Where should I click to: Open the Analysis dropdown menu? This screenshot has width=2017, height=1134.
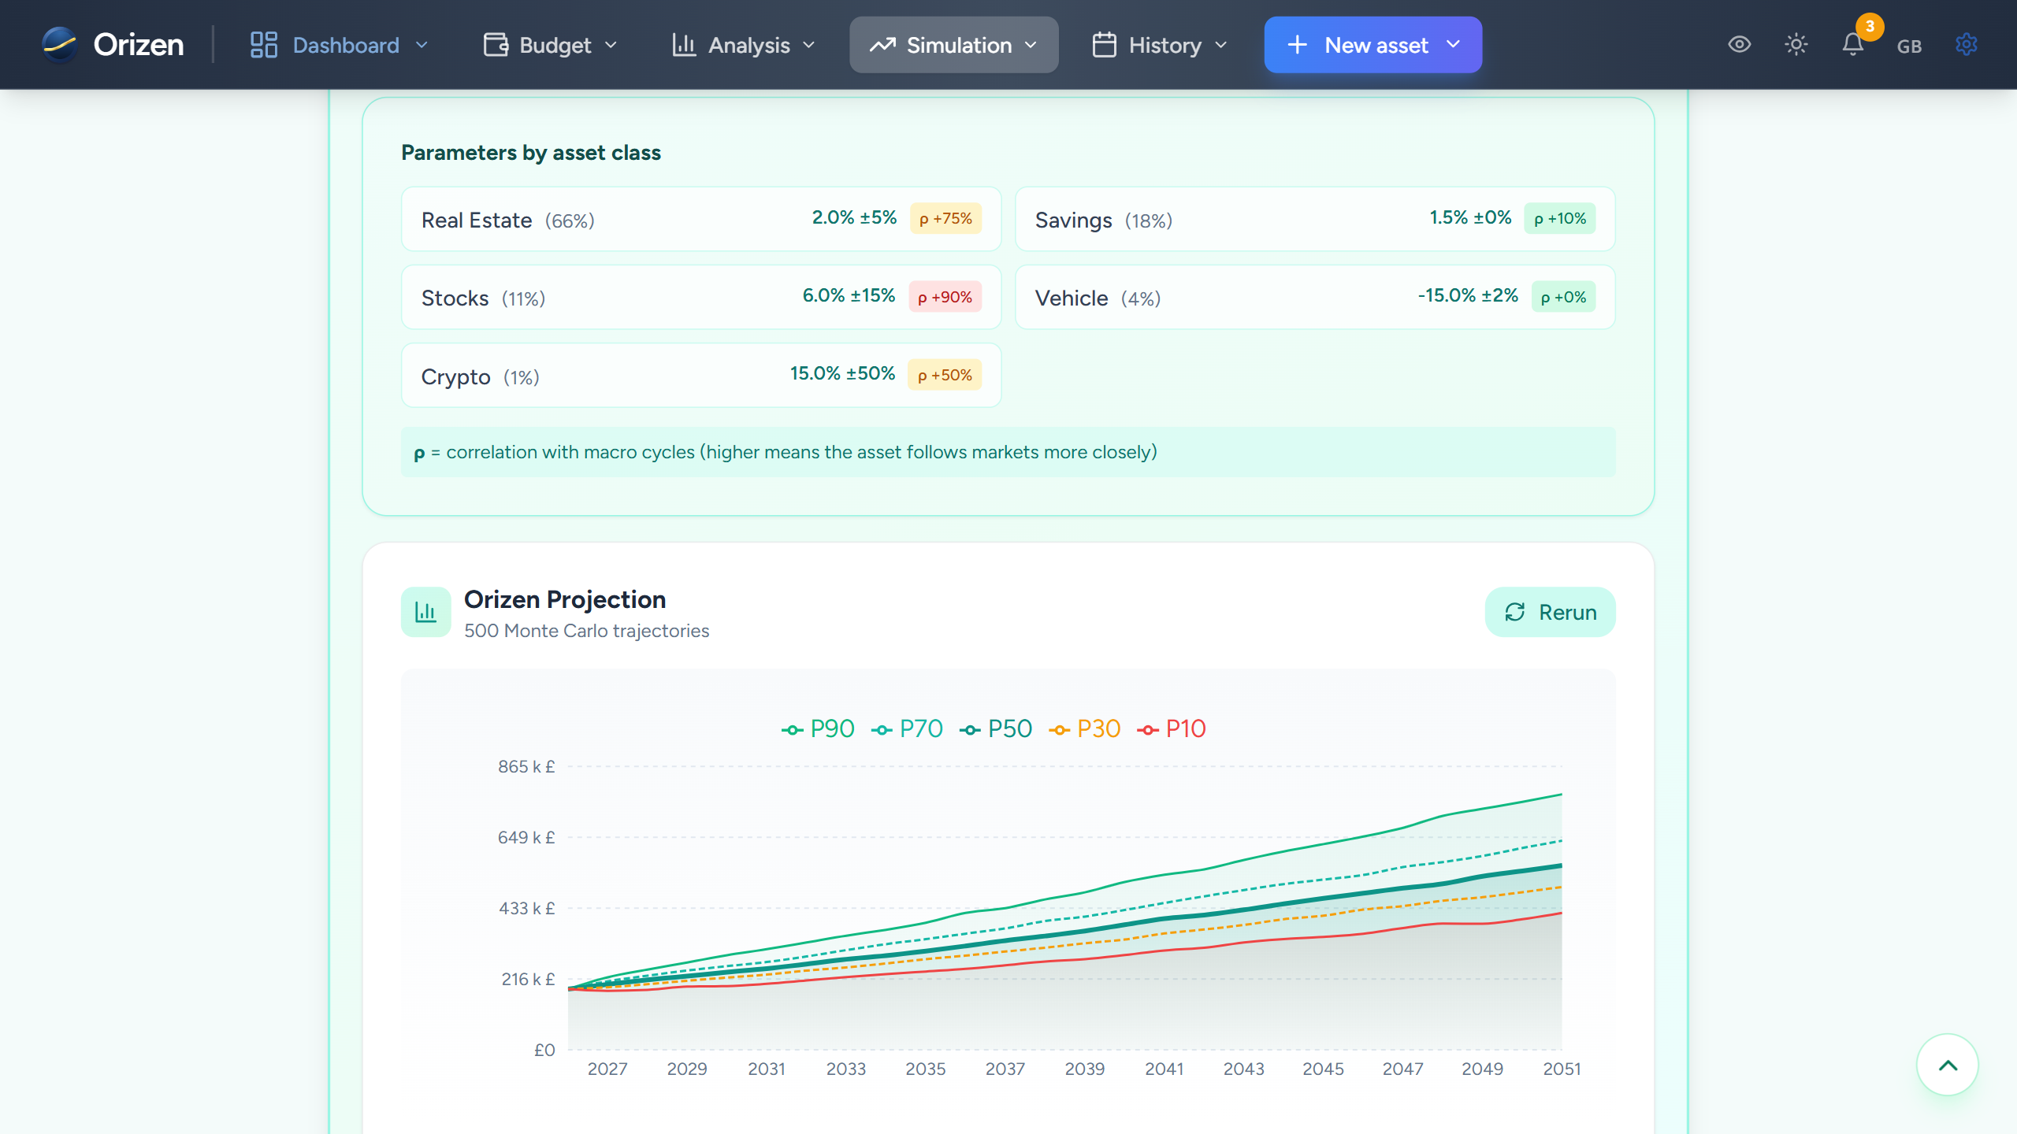809,45
